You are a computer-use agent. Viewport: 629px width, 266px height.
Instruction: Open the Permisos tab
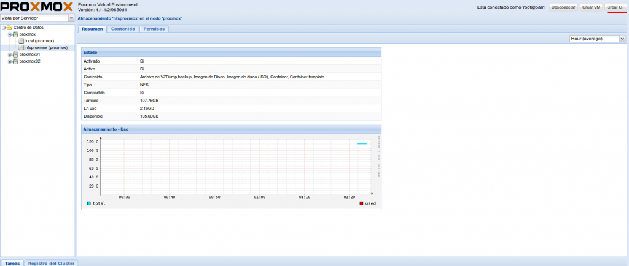[154, 29]
